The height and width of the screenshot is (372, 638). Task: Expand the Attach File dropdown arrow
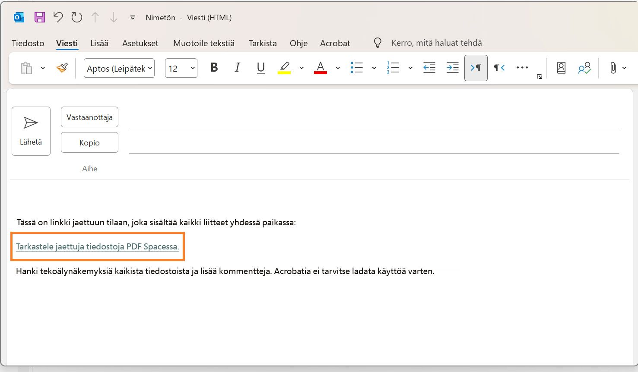(624, 68)
